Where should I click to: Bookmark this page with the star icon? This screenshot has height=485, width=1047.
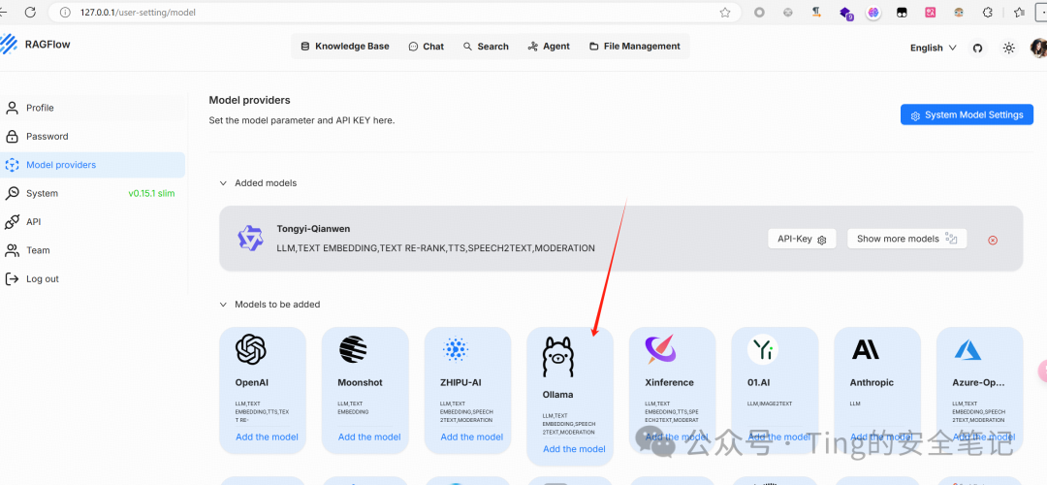[x=724, y=12]
